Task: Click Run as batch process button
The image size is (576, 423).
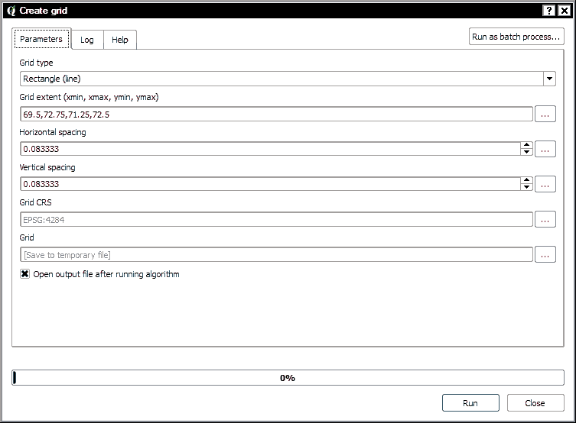Action: click(x=516, y=37)
